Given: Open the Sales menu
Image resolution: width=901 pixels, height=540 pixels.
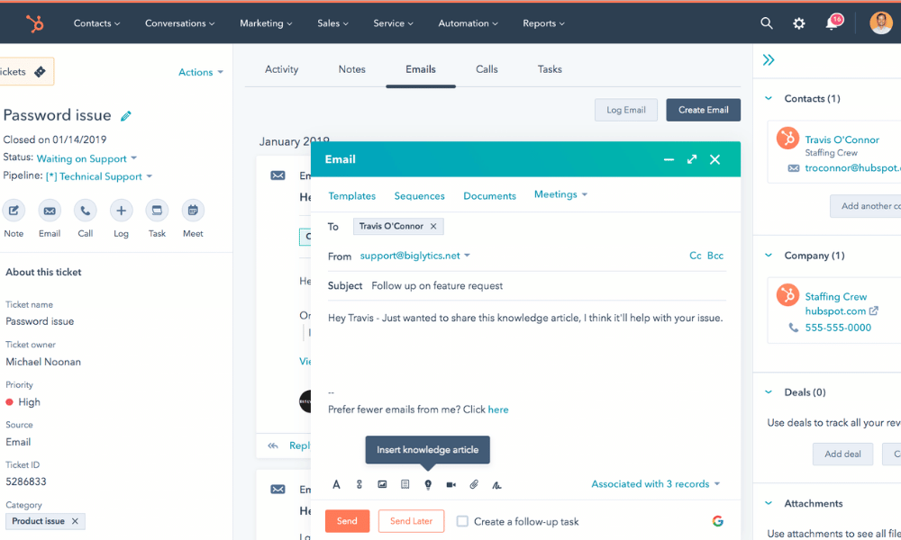Looking at the screenshot, I should [332, 23].
